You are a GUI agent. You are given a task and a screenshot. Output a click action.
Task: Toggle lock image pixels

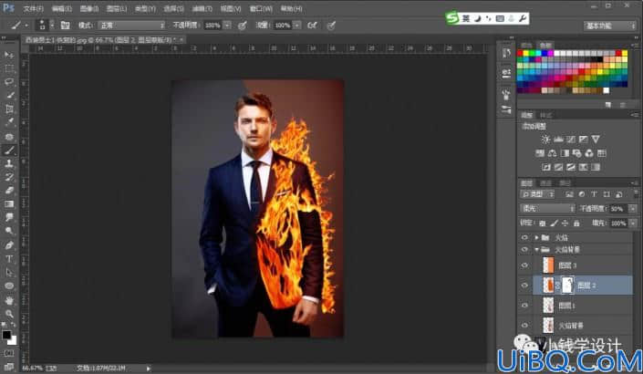click(x=554, y=223)
